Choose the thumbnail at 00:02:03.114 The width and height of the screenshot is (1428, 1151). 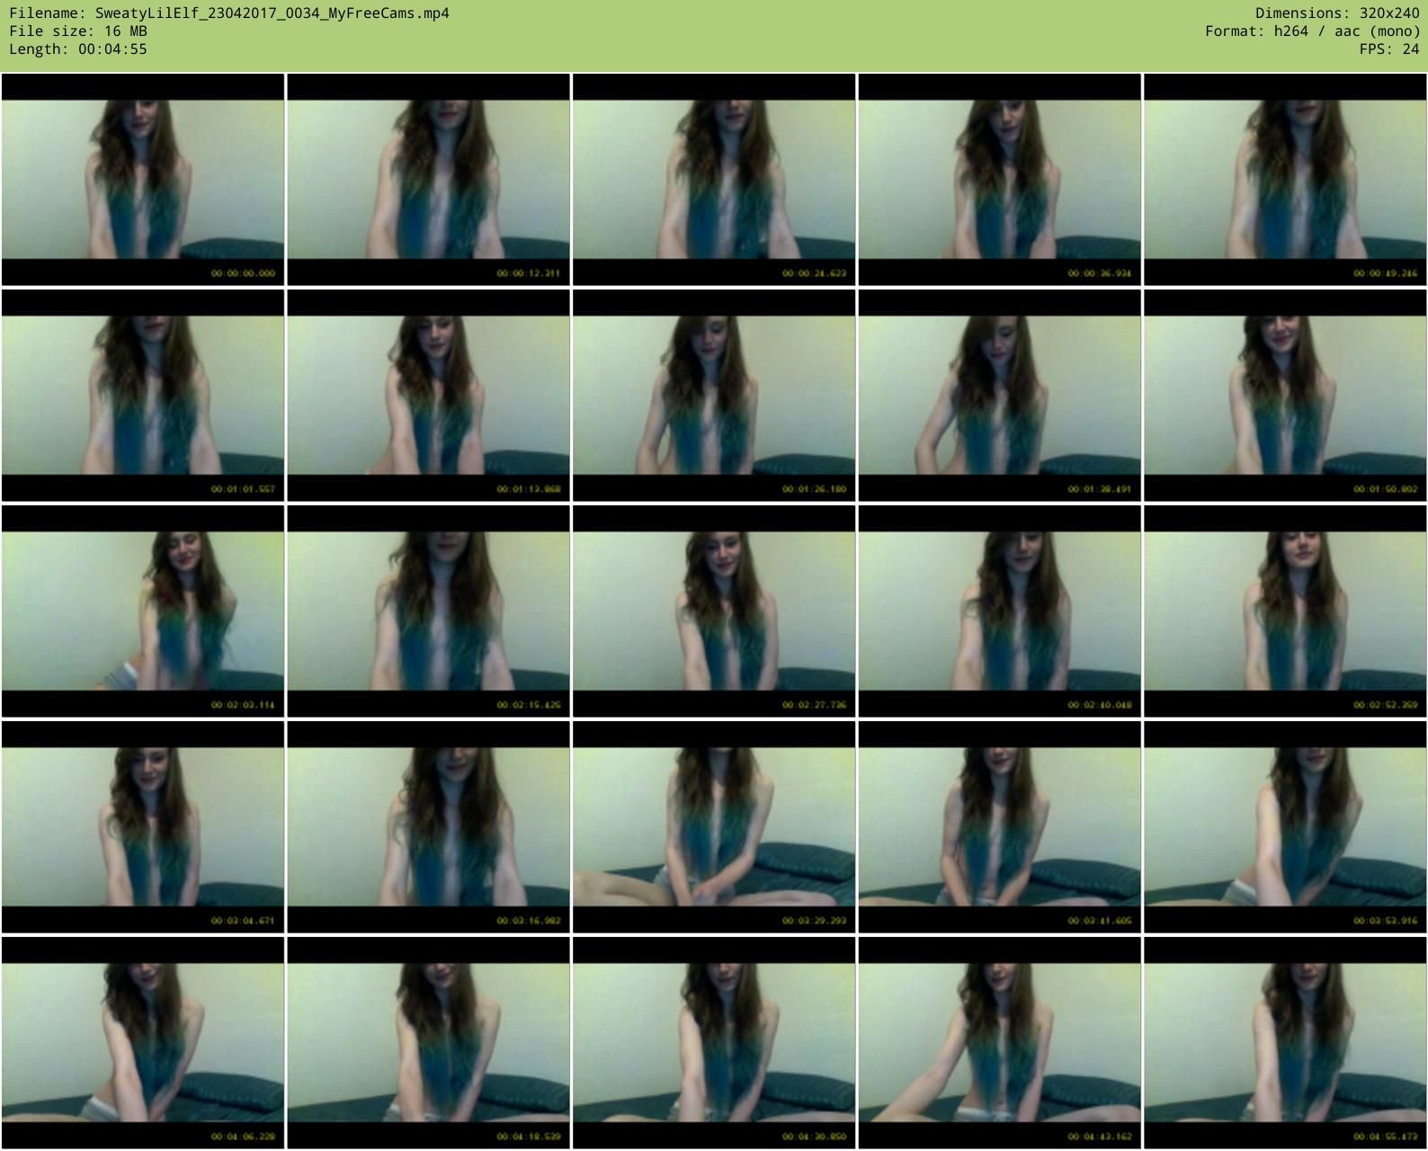tap(143, 611)
